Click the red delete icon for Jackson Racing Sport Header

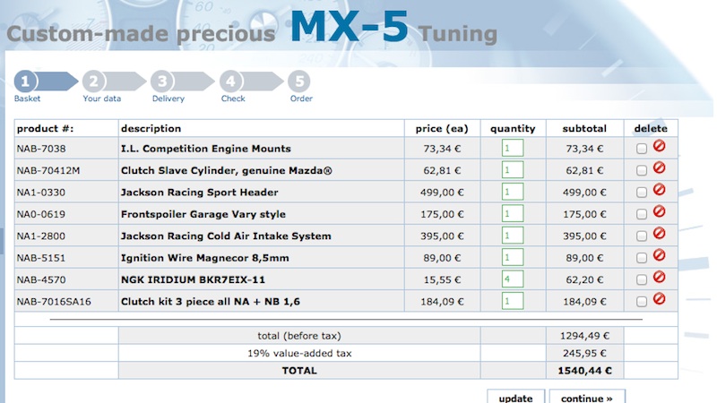(659, 190)
